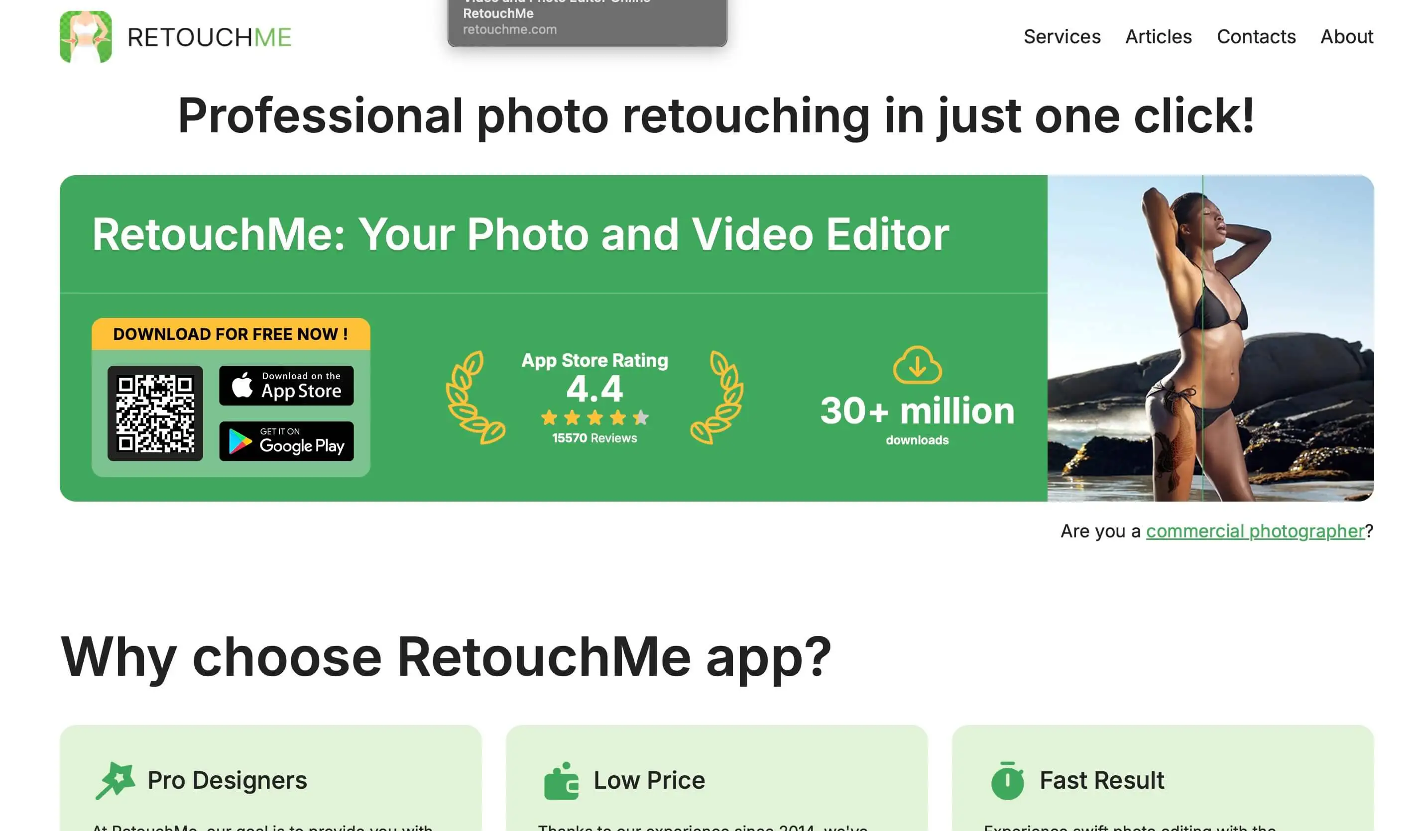Click the RetouchMe: Your Photo and Video Editor title
Image resolution: width=1419 pixels, height=831 pixels.
[520, 234]
